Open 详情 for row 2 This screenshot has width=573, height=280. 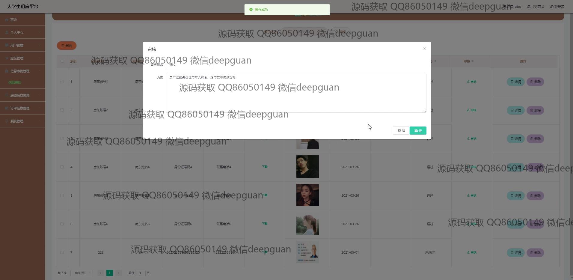(515, 110)
